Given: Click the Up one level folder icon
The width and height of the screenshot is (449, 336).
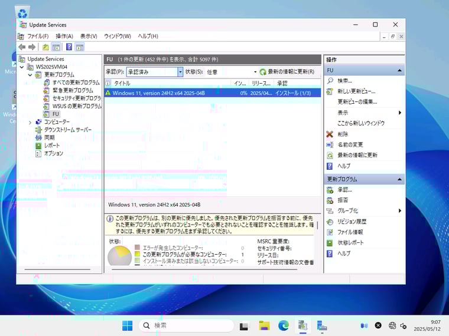Looking at the screenshot, I should click(45, 47).
